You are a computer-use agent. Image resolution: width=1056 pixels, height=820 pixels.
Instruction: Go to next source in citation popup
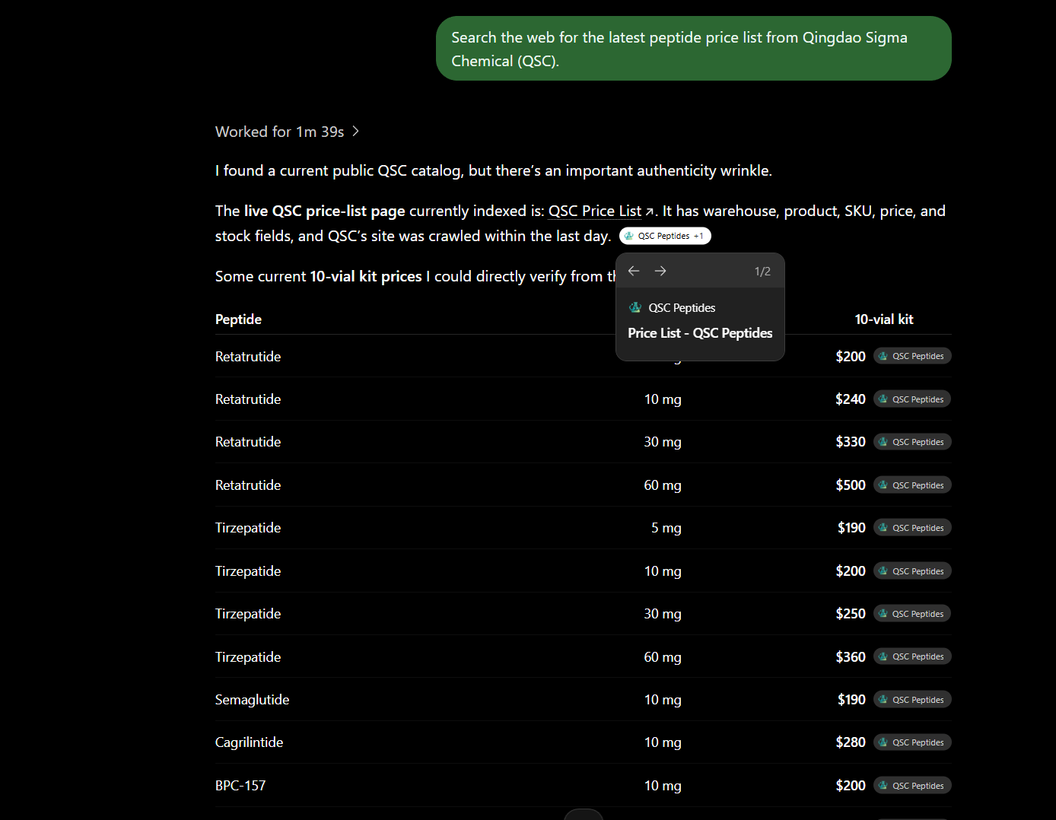tap(660, 271)
